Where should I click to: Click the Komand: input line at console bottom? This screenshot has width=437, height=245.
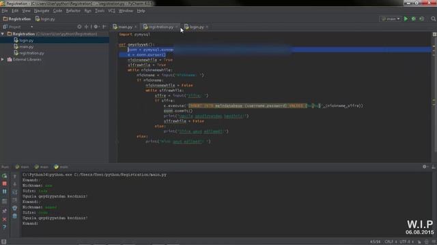coord(30,223)
